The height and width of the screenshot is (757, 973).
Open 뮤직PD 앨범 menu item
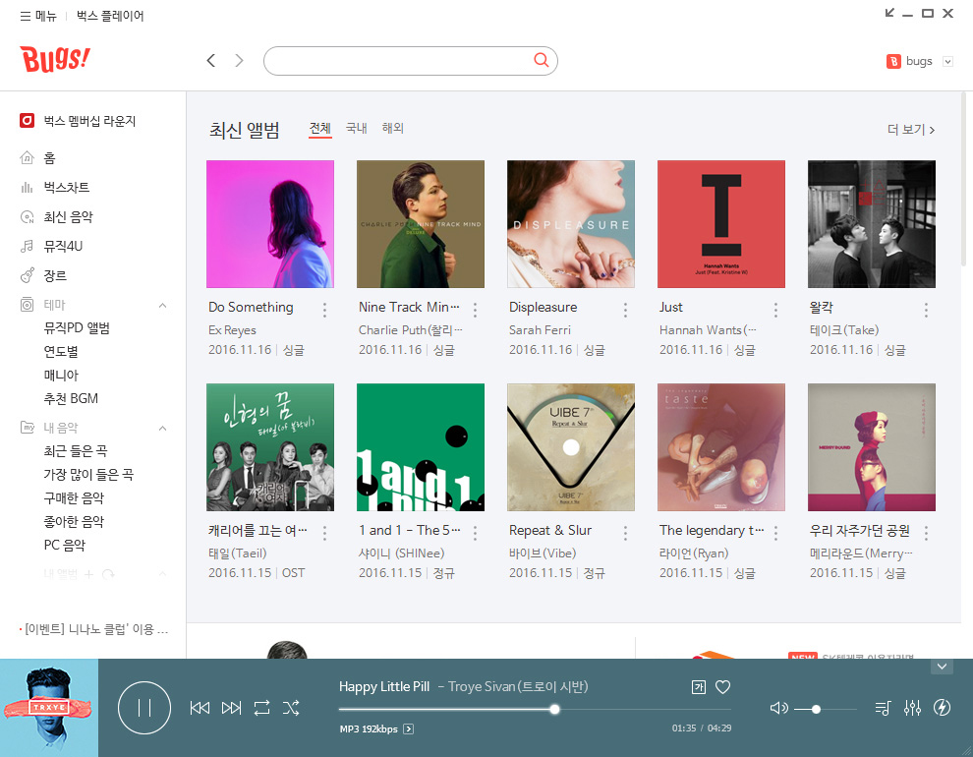77,328
